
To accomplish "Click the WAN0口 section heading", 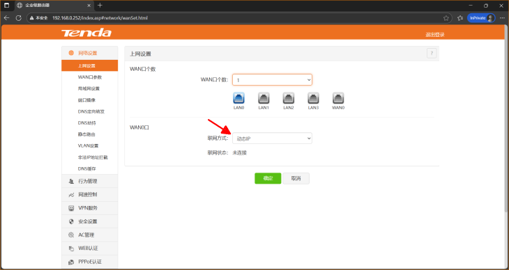I will pos(139,127).
